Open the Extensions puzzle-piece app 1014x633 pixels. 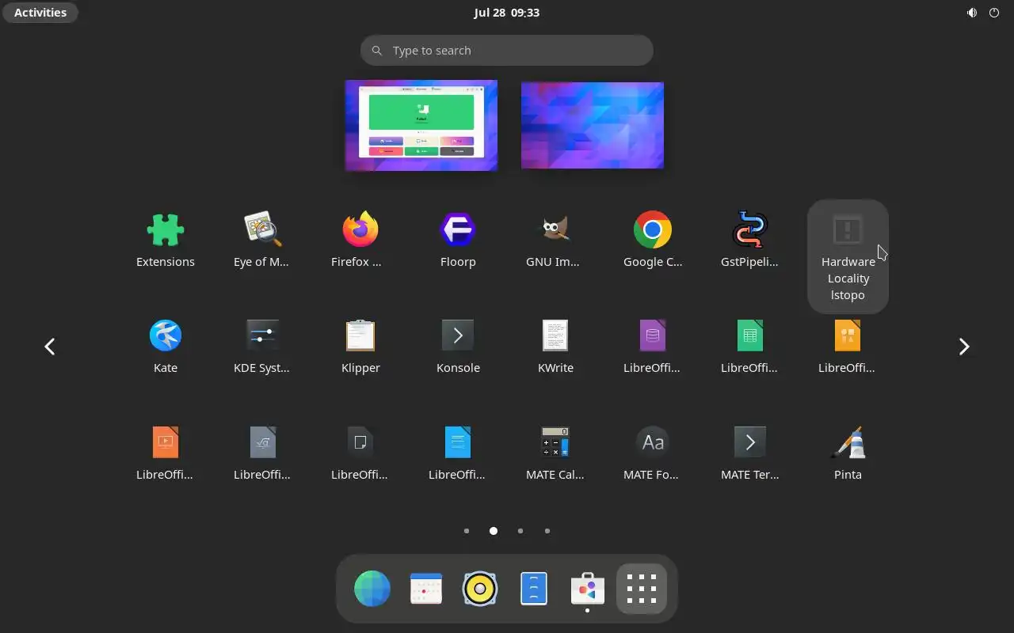tap(166, 241)
